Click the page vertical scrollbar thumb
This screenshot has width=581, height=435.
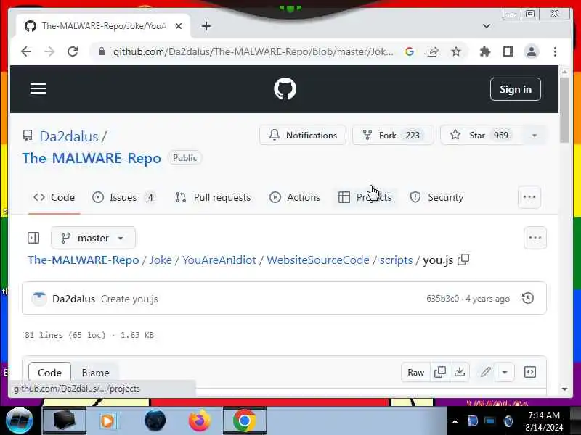click(564, 110)
